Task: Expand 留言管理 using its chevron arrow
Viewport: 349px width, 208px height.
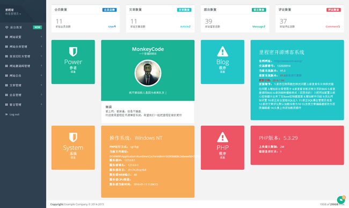Action: 41,104
